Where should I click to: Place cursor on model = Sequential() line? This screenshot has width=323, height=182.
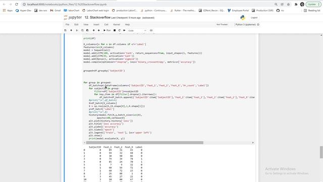(96, 50)
